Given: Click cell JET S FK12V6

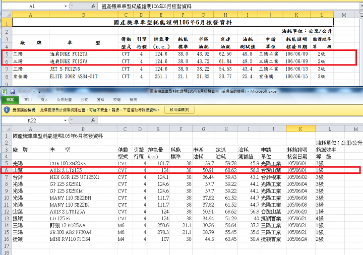Looking at the screenshot, I should coord(84,69).
